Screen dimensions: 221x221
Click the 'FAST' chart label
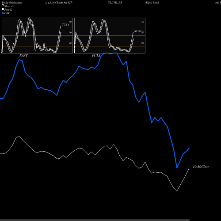click(x=23, y=56)
